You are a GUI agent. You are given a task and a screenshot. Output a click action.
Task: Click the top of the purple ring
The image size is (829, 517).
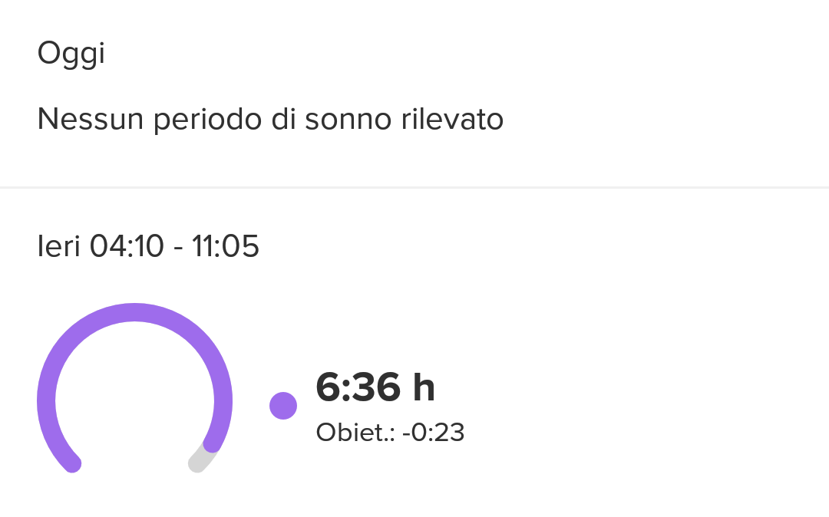click(134, 312)
